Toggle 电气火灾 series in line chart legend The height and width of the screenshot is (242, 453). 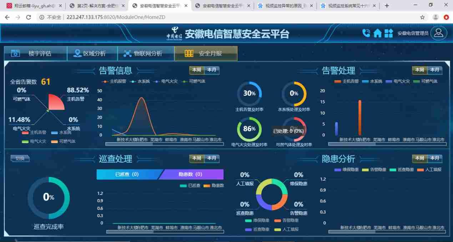coord(166,81)
